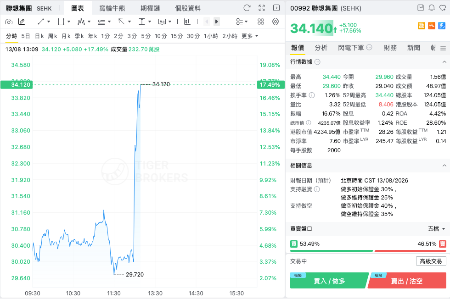
Task: Open dropdown arrow beside line tool
Action: pos(49,22)
